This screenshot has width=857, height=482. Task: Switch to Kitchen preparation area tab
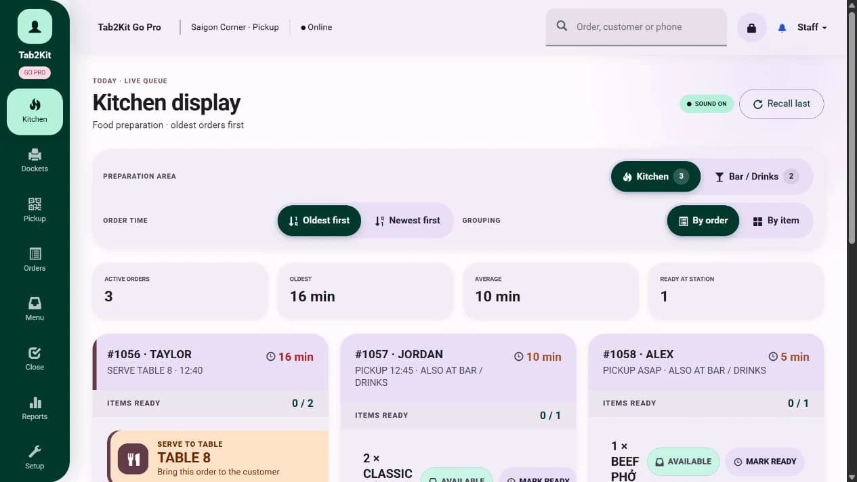tap(656, 177)
